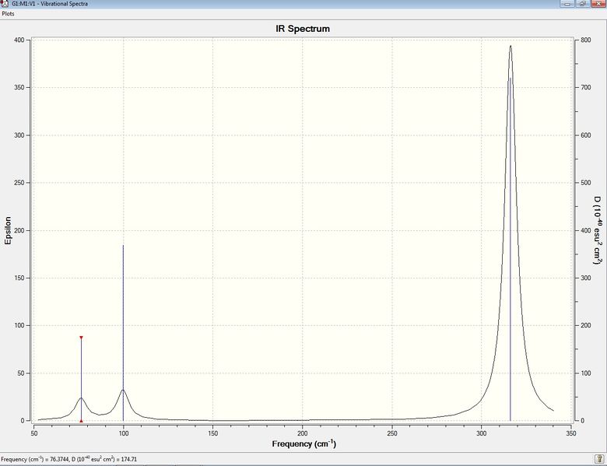Click the GaussView window icon in title bar
The width and height of the screenshot is (607, 466).
click(4, 3)
